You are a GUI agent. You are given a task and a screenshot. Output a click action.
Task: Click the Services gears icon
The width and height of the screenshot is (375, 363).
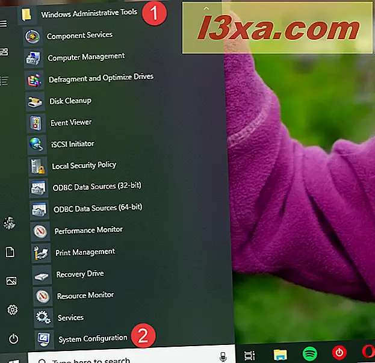(43, 318)
